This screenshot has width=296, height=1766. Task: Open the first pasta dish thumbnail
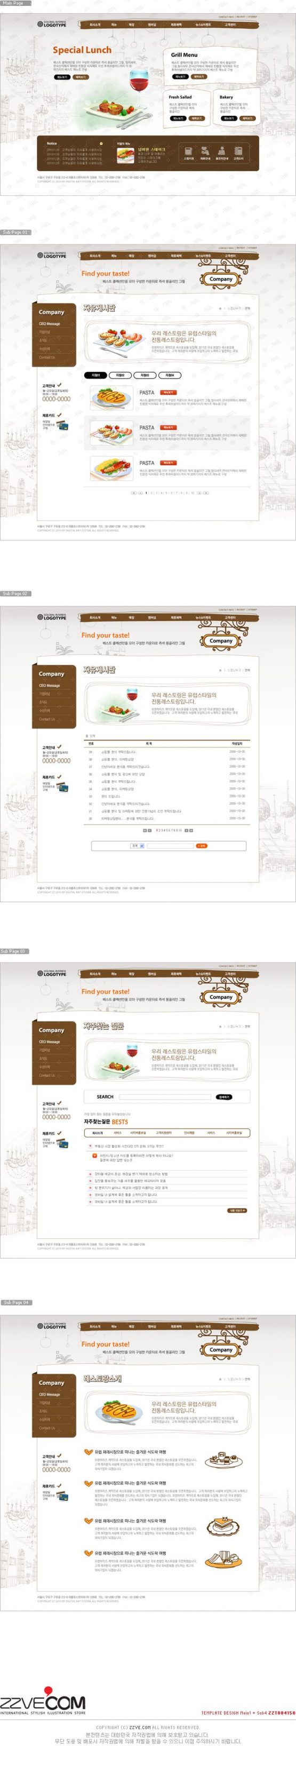click(x=111, y=397)
